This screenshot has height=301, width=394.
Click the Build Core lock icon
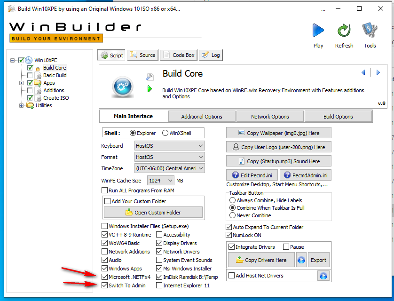[x=38, y=68]
